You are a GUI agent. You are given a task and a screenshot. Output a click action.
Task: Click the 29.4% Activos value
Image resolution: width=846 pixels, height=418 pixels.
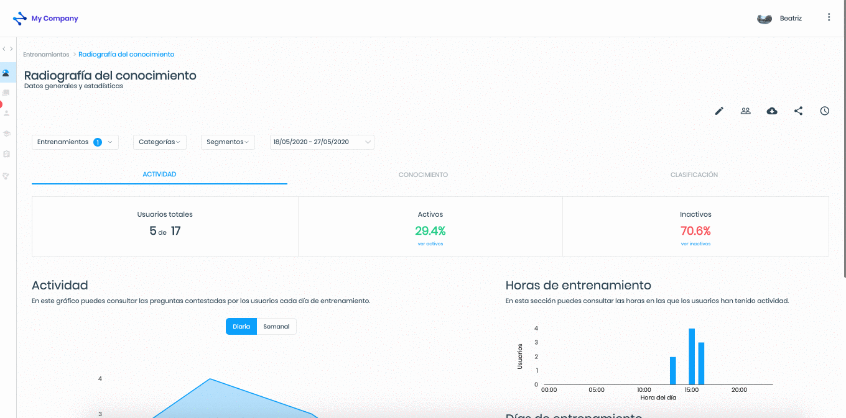tap(430, 231)
